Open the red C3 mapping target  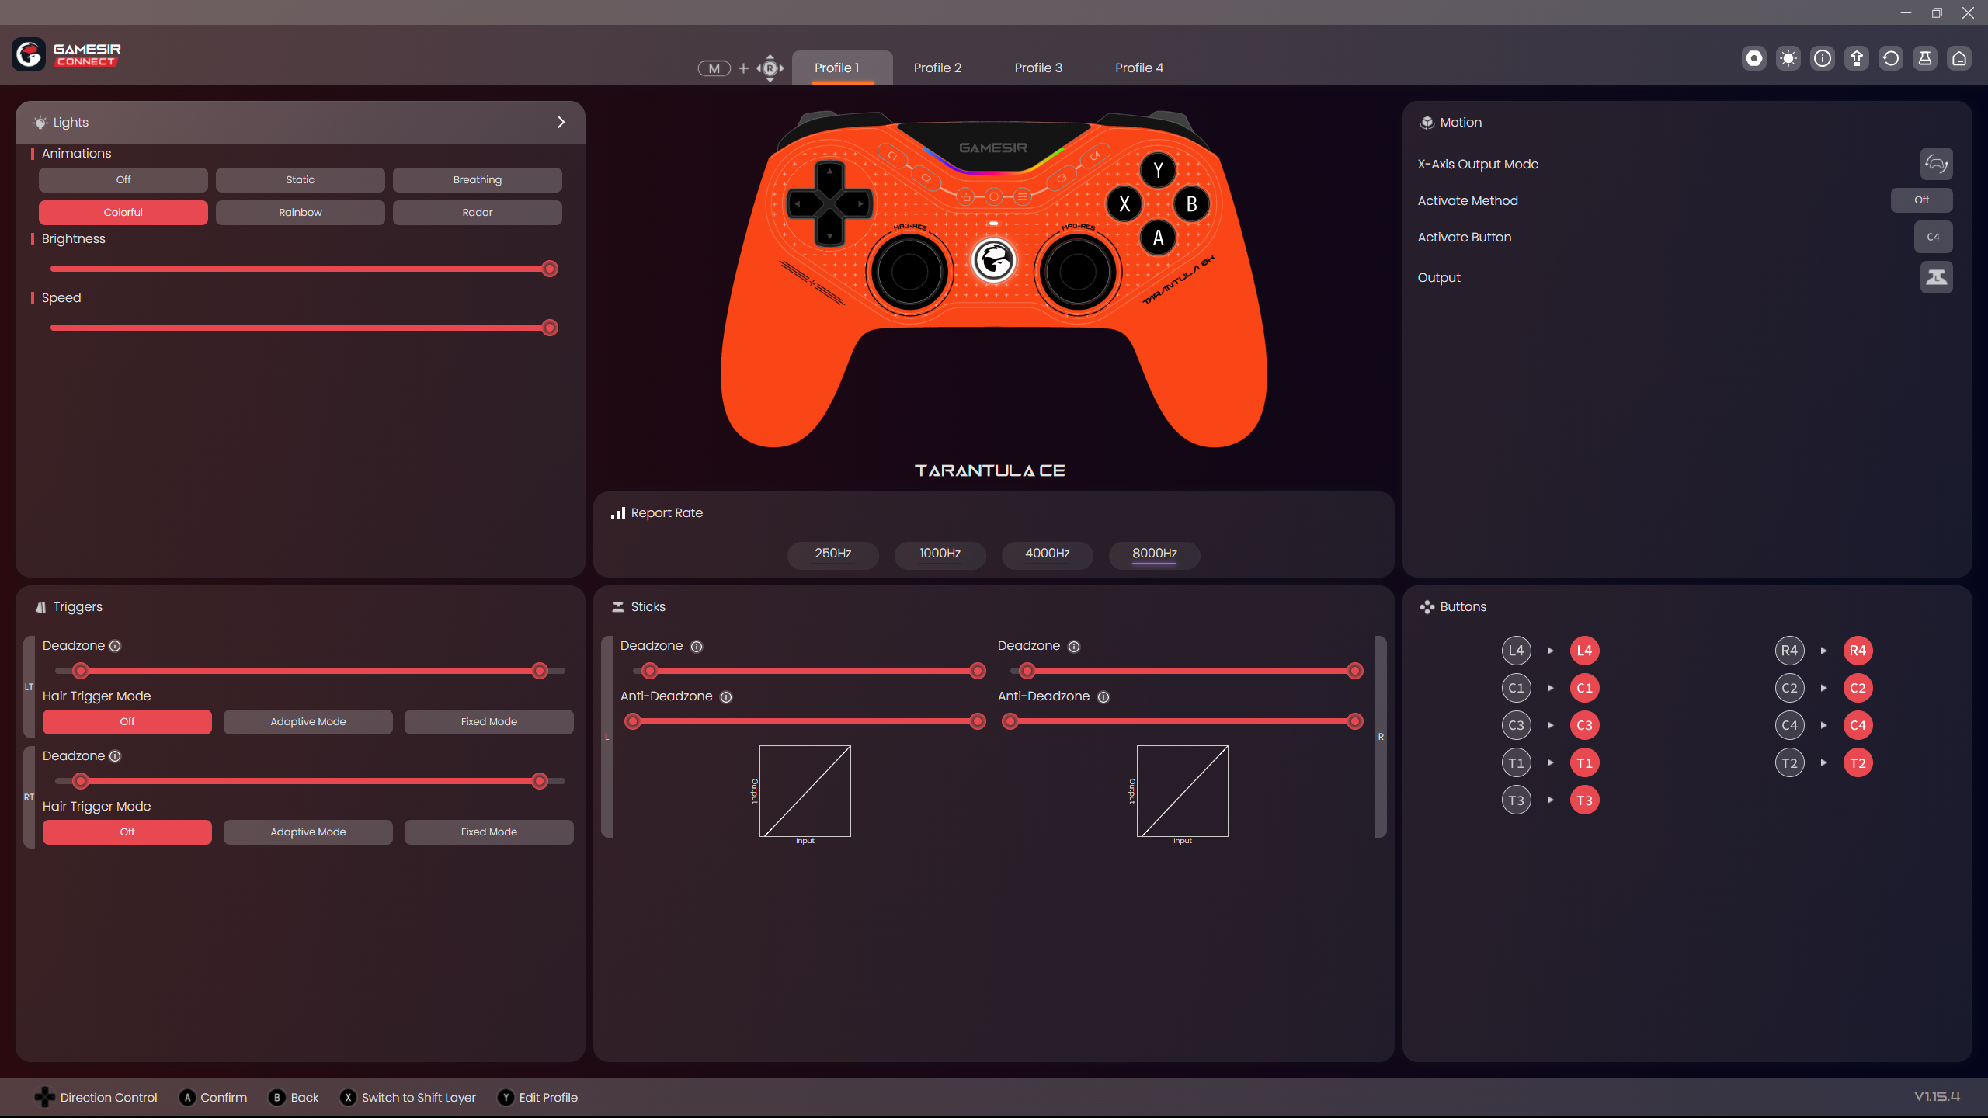1585,725
